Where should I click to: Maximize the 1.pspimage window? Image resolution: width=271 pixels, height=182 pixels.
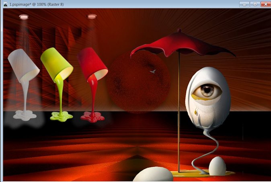[255, 4]
